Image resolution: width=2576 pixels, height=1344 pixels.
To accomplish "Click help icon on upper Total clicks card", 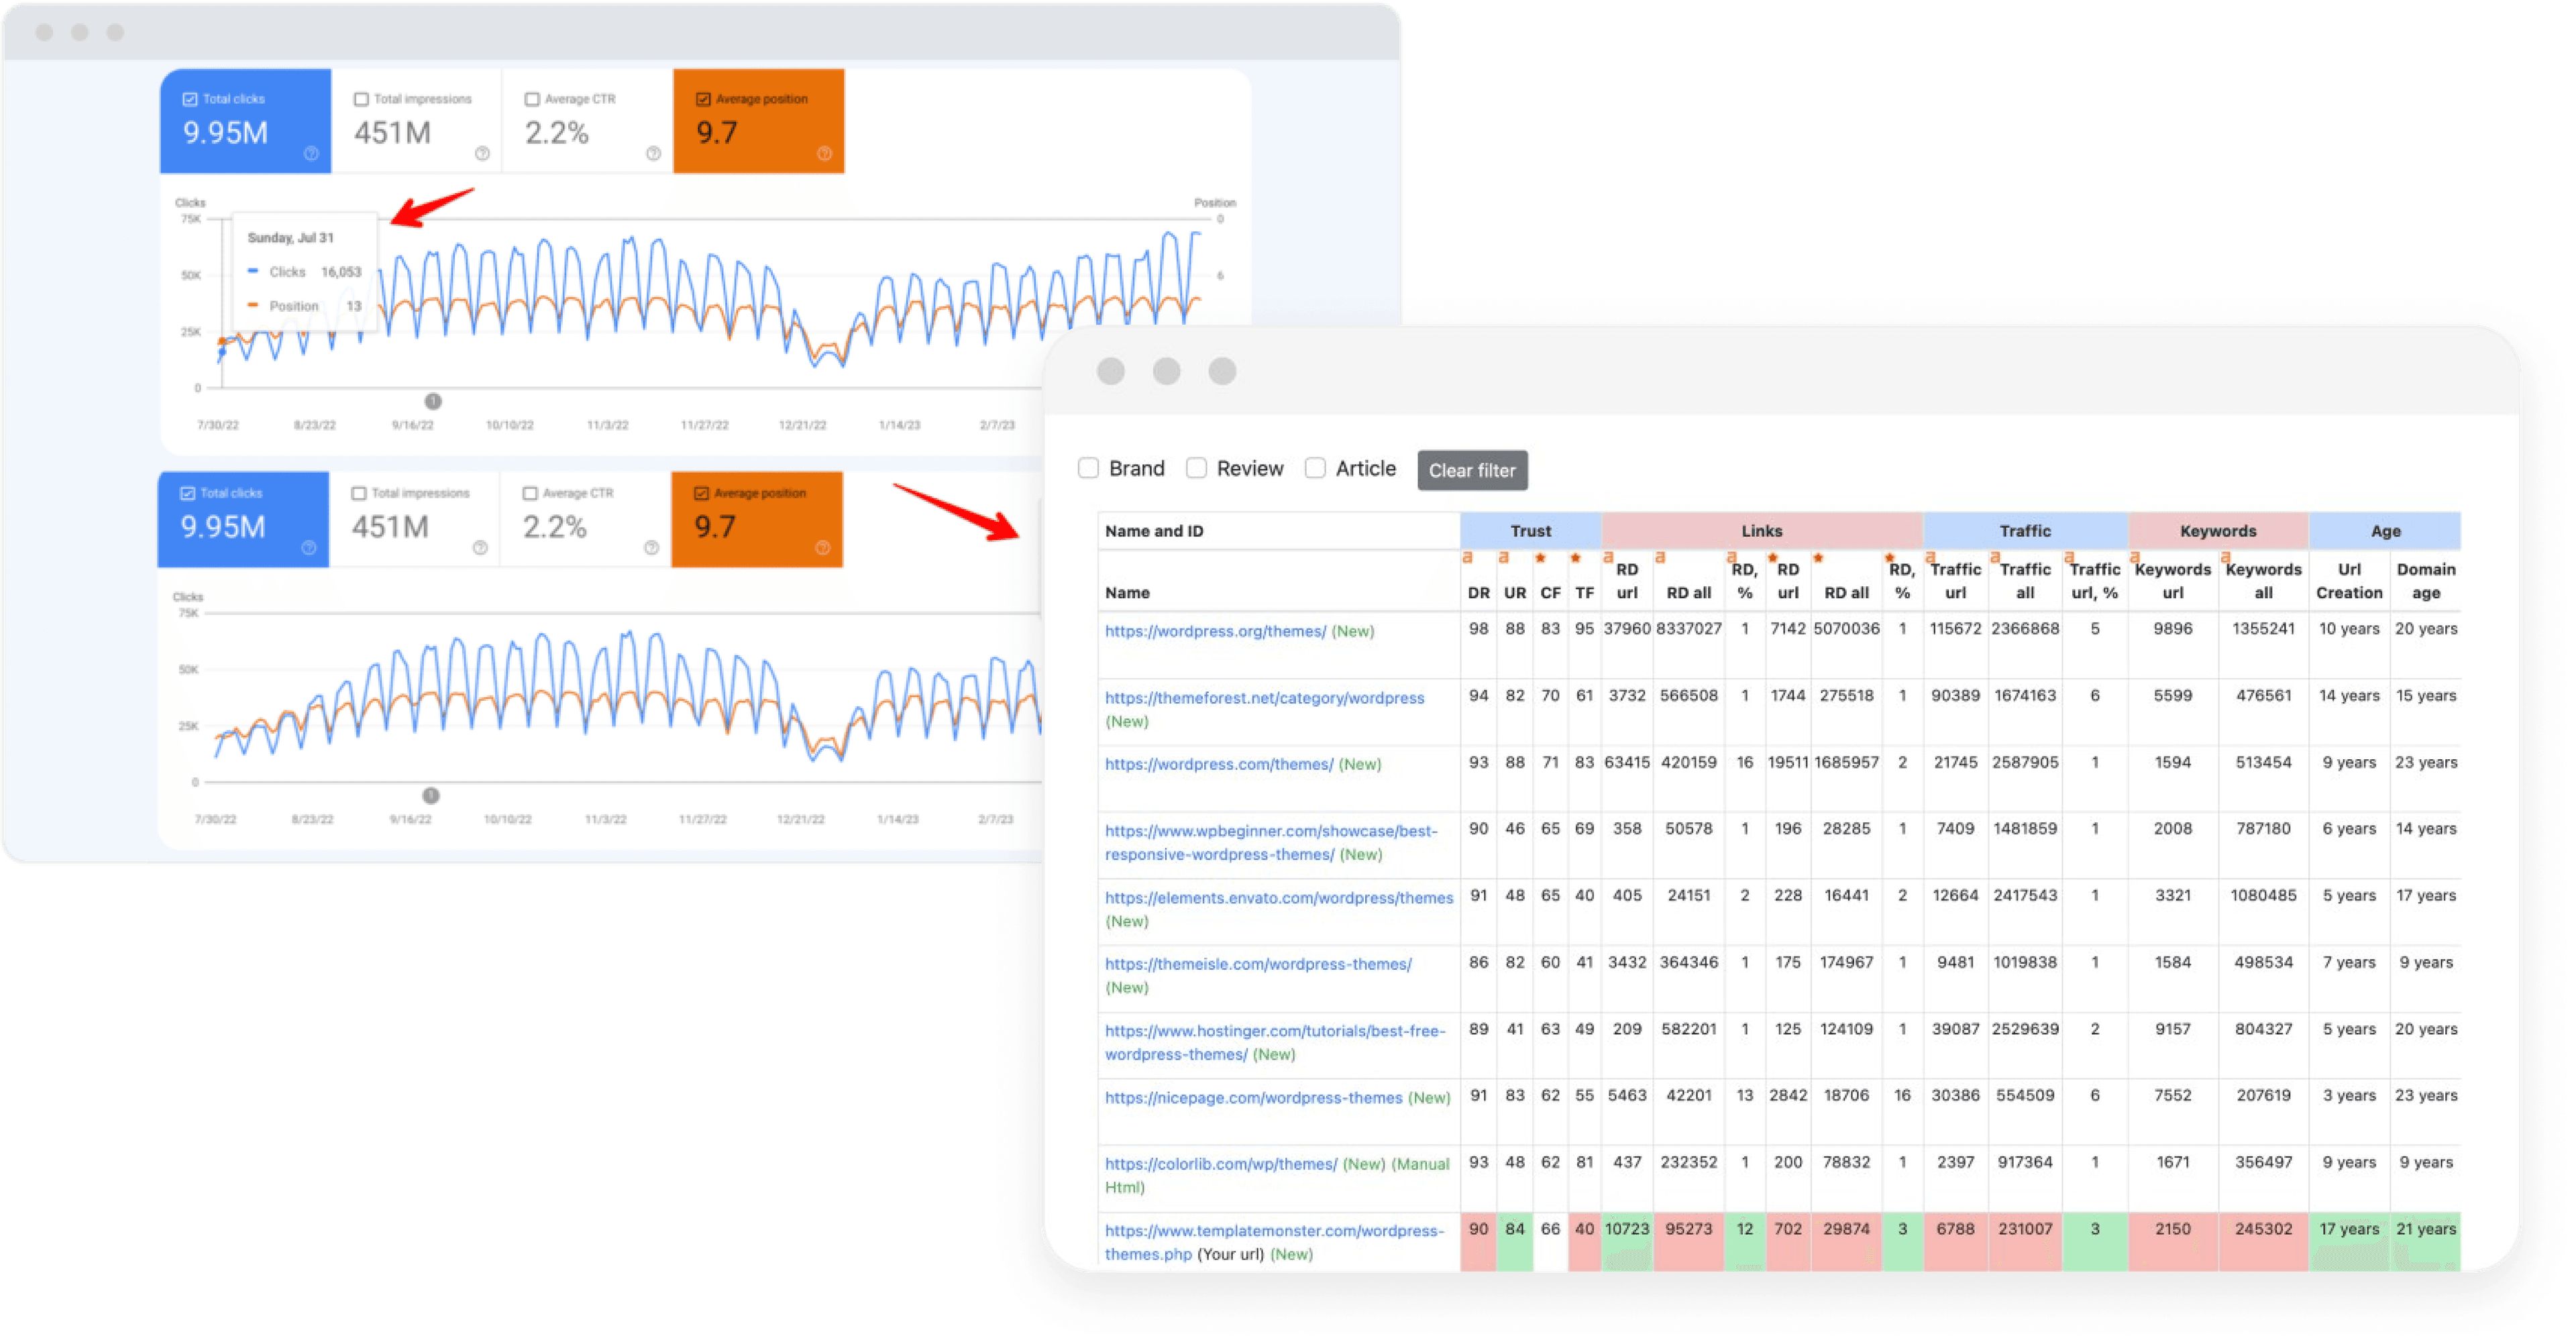I will [x=311, y=153].
